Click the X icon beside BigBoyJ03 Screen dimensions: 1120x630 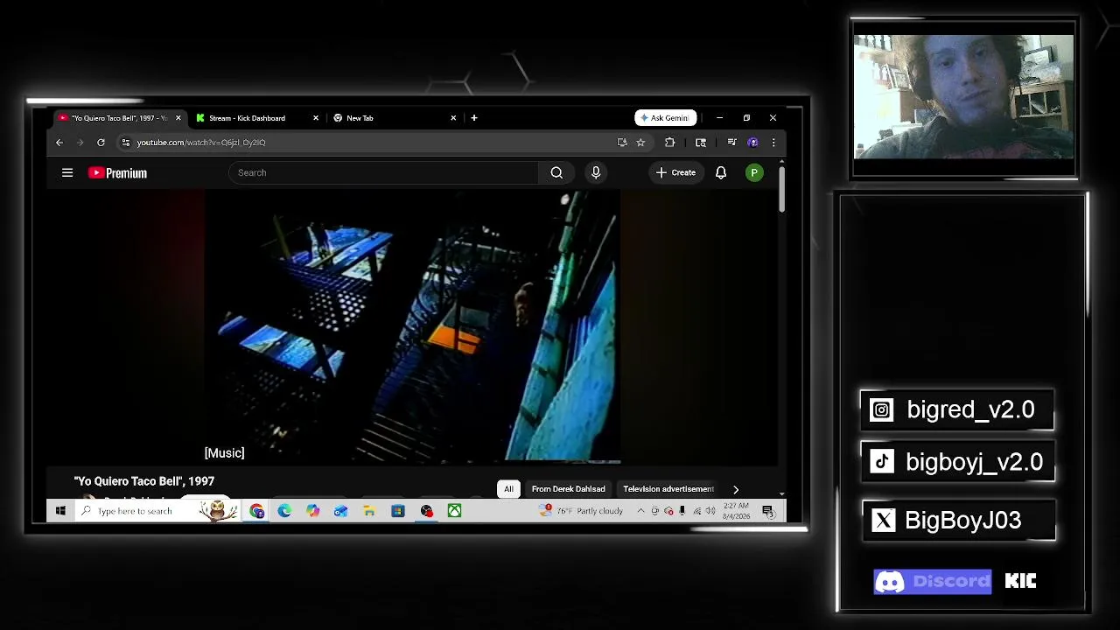click(884, 521)
